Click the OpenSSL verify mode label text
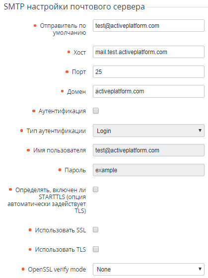This screenshot has width=208, height=278. 57,270
